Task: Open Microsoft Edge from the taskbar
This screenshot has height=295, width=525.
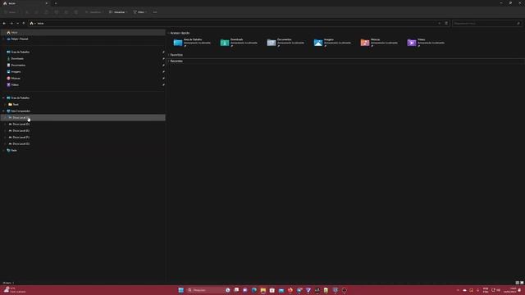Action: tap(254, 290)
